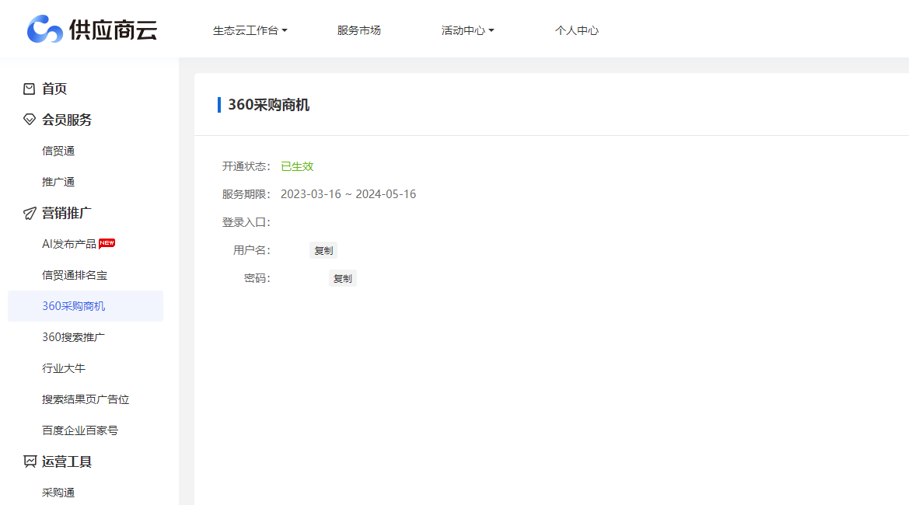Open 推广通 sidebar item
919x505 pixels.
[58, 182]
